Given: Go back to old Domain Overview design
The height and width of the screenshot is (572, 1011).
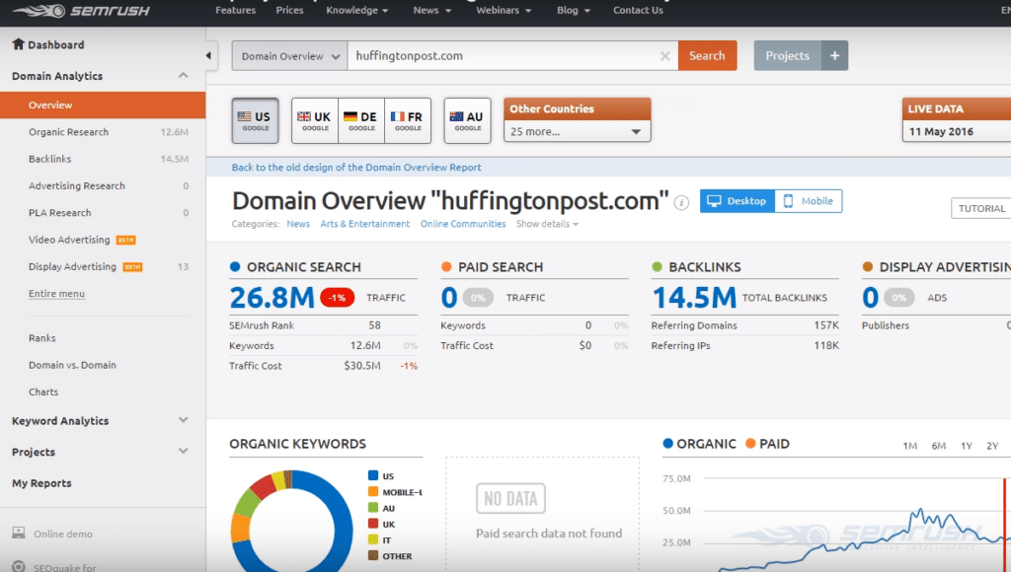Looking at the screenshot, I should click(355, 168).
